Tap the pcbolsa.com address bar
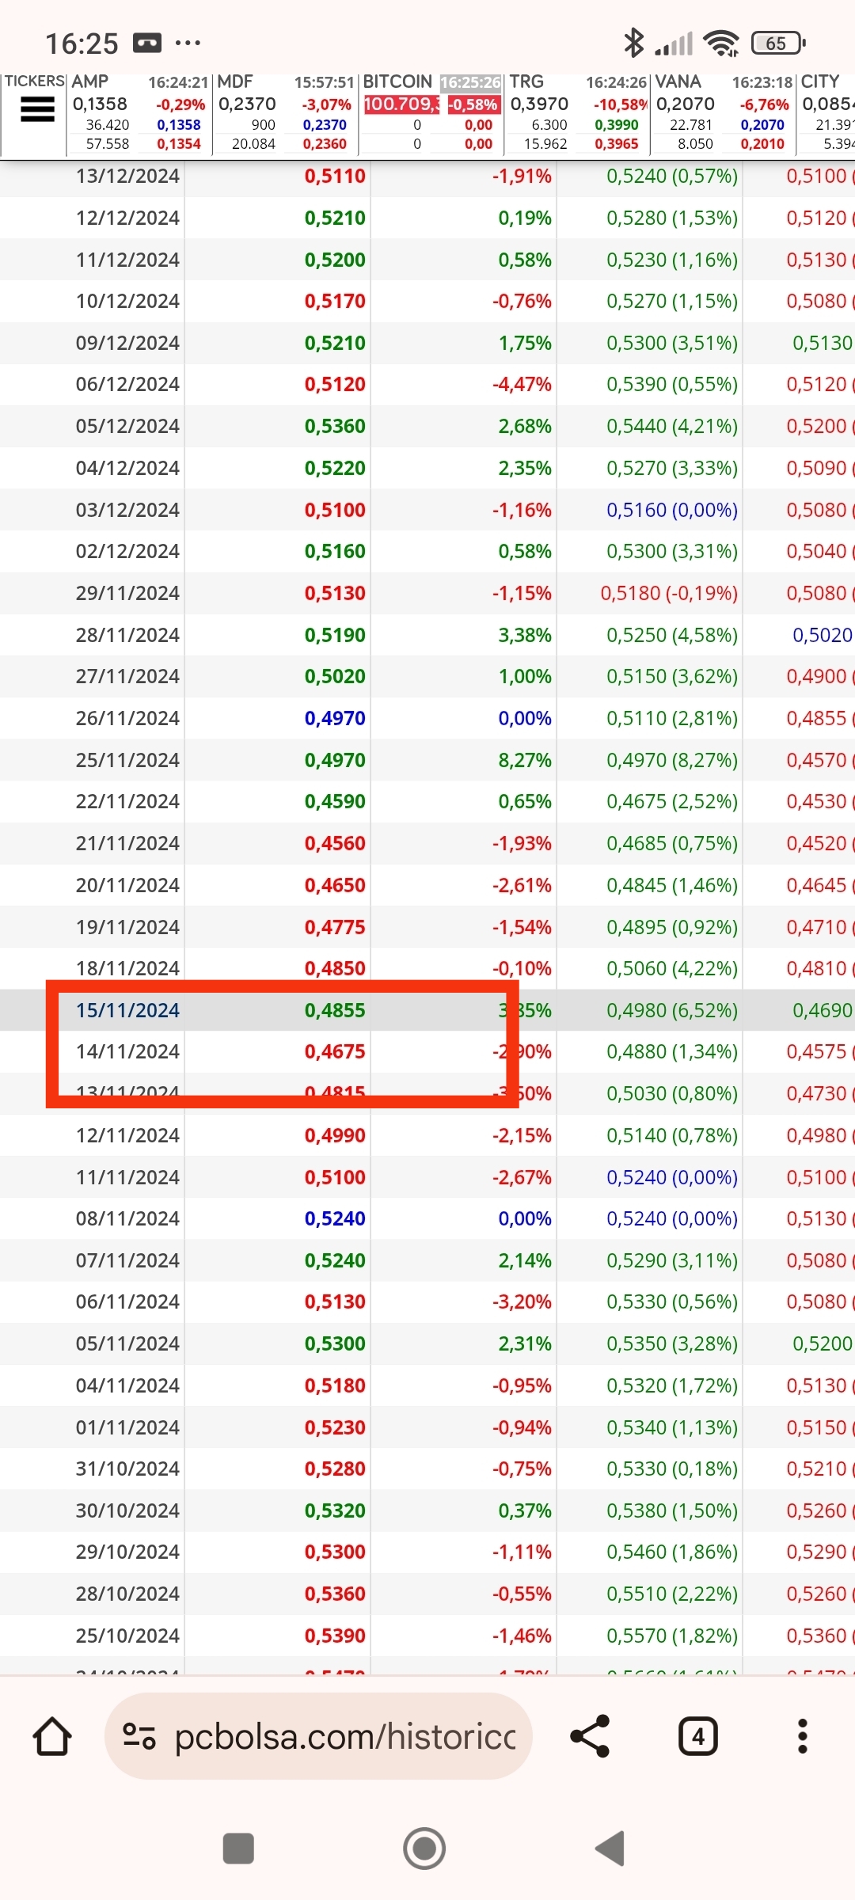 pyautogui.click(x=318, y=1737)
